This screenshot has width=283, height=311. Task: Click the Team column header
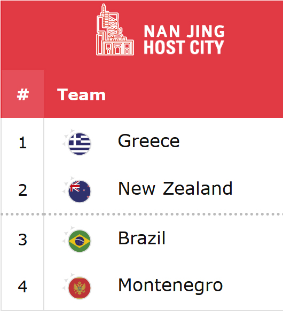[x=81, y=94]
